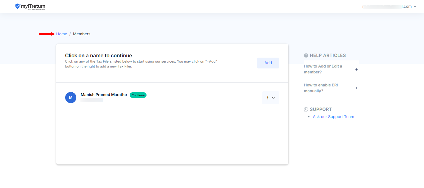The image size is (424, 188).
Task: Select the name Manish Pramod Marathe
Action: click(104, 95)
